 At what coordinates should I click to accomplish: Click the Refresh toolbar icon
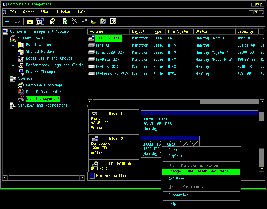65,21
